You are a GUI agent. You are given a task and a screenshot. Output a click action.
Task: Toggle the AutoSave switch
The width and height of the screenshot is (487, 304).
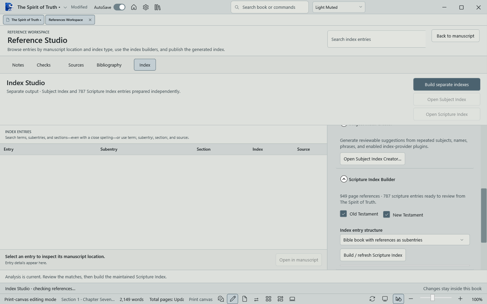119,7
